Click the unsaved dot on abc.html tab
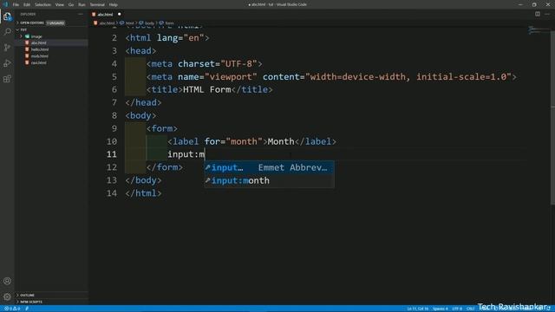Screen dimensions: 555x312 pyautogui.click(x=120, y=14)
